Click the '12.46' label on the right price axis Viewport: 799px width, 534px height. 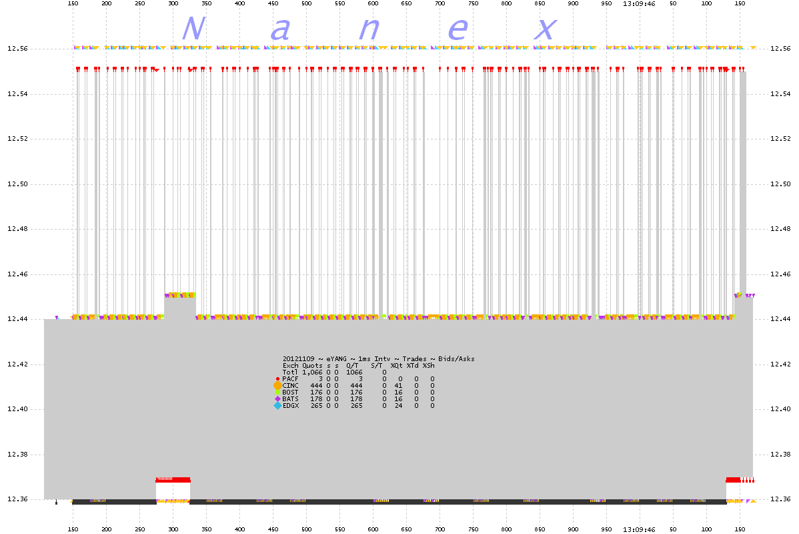780,274
